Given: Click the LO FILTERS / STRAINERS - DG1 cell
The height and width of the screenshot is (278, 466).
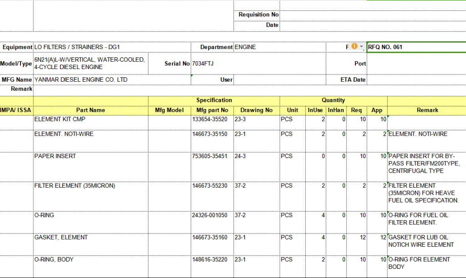Looking at the screenshot, I should pyautogui.click(x=111, y=47).
